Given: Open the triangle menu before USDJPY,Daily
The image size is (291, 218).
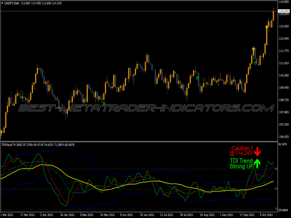Looking at the screenshot, I should click(x=2, y=2).
